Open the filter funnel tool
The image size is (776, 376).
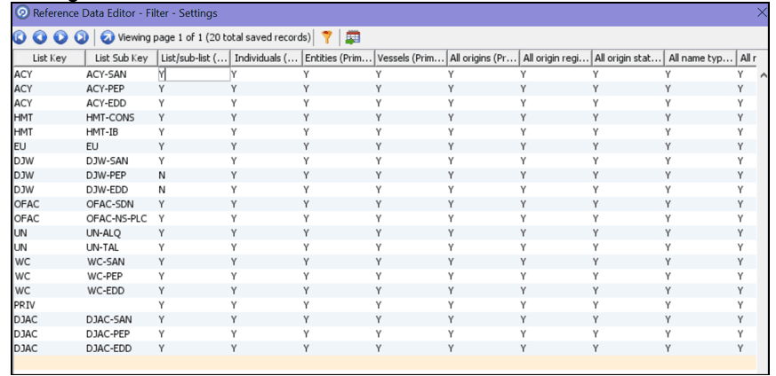(x=326, y=37)
